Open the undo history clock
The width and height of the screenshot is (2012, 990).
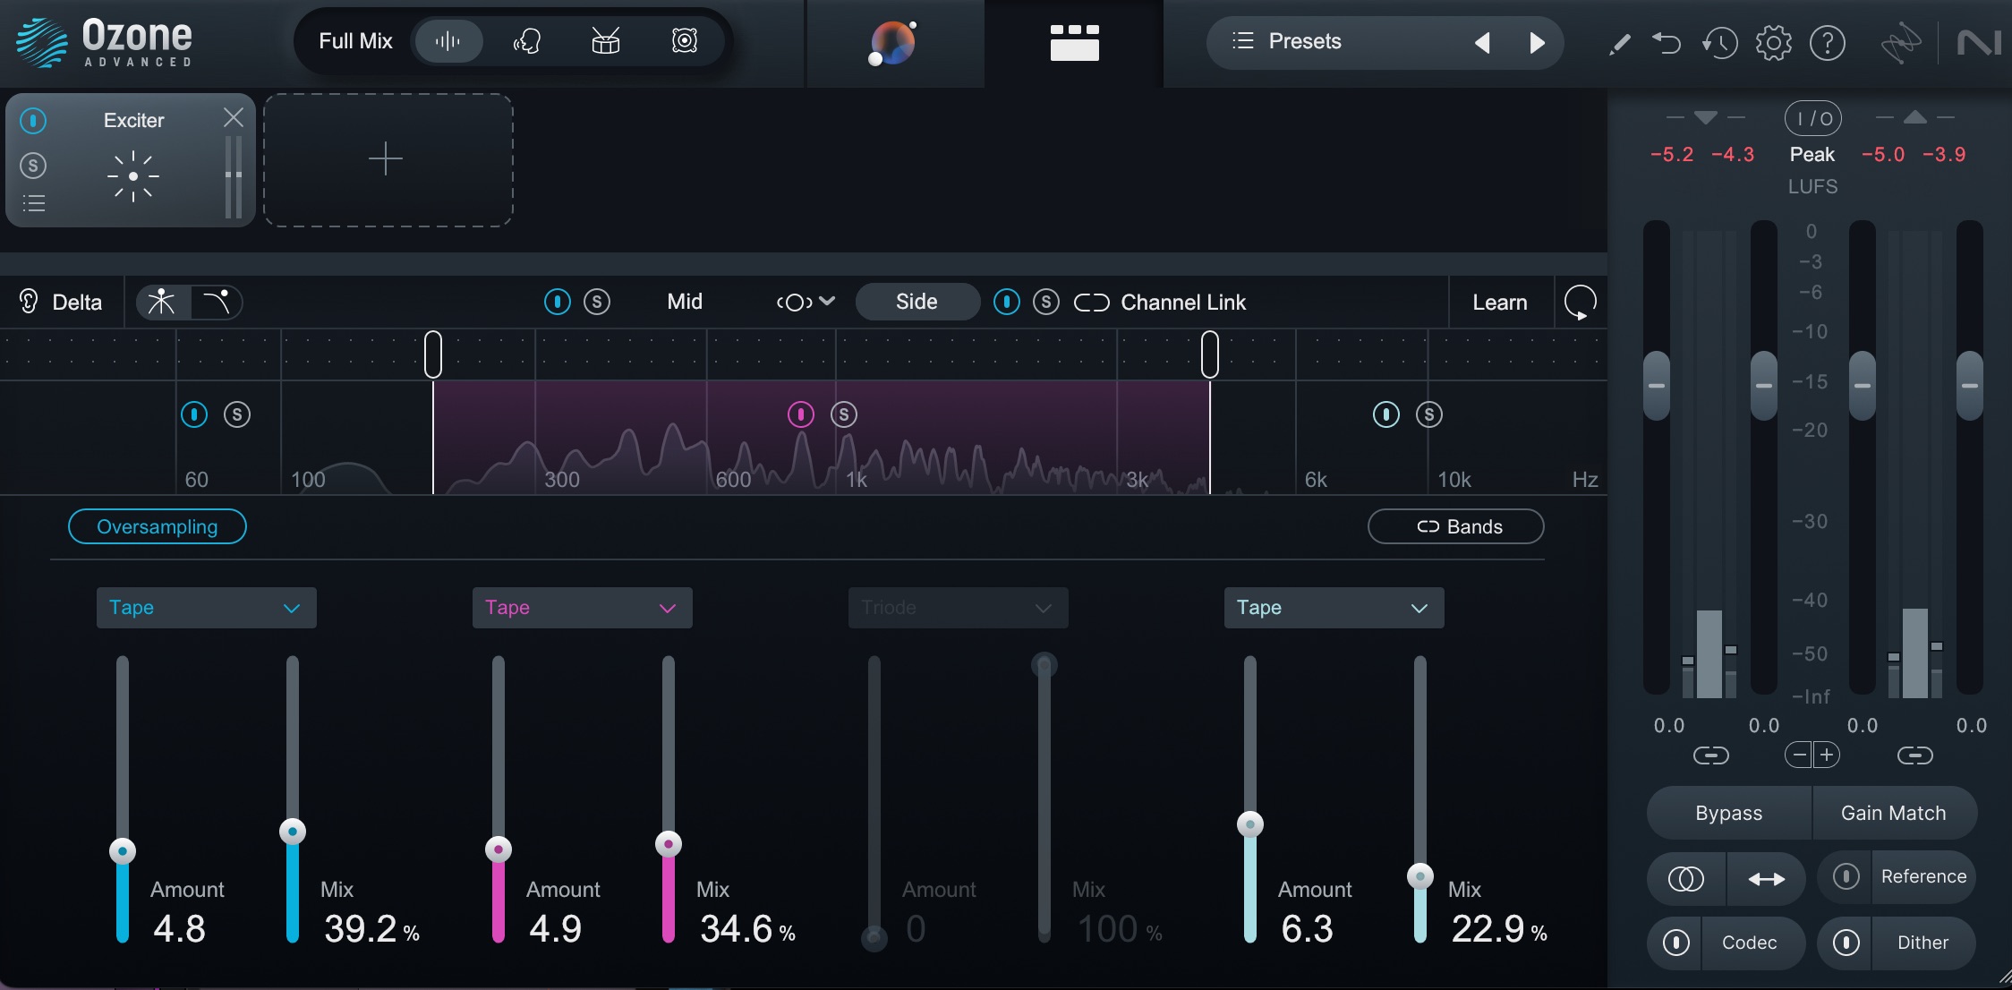click(1719, 43)
